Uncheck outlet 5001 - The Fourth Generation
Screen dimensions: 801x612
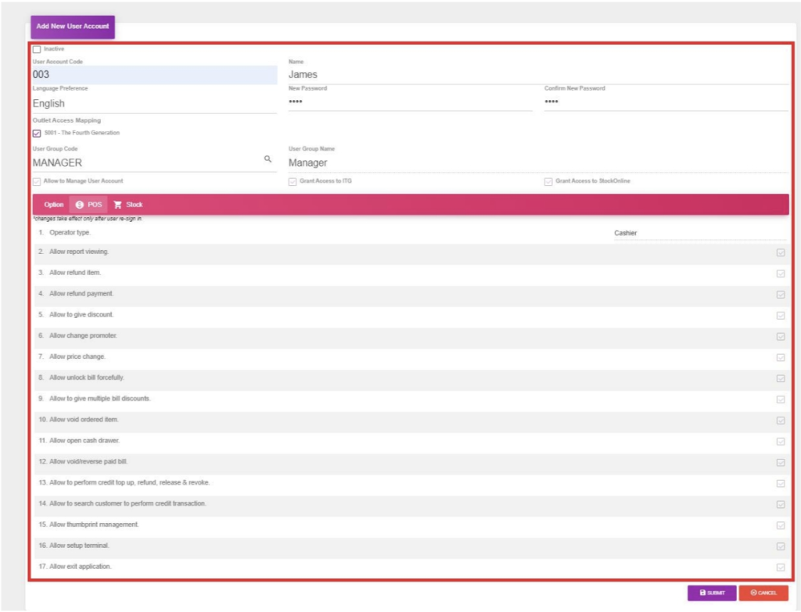[x=37, y=133]
